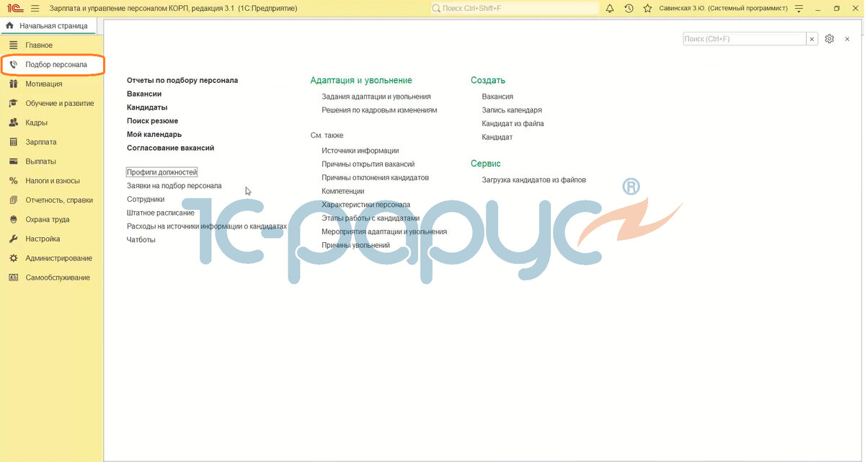This screenshot has height=462, width=865.
Task: Click the Мотивация gift icon
Action: pyautogui.click(x=13, y=84)
